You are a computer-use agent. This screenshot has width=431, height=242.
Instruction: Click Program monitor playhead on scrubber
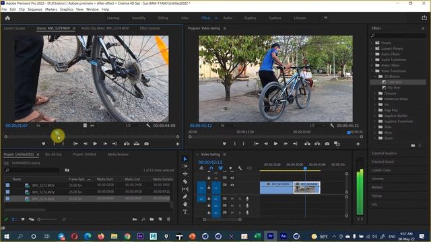[x=349, y=132]
